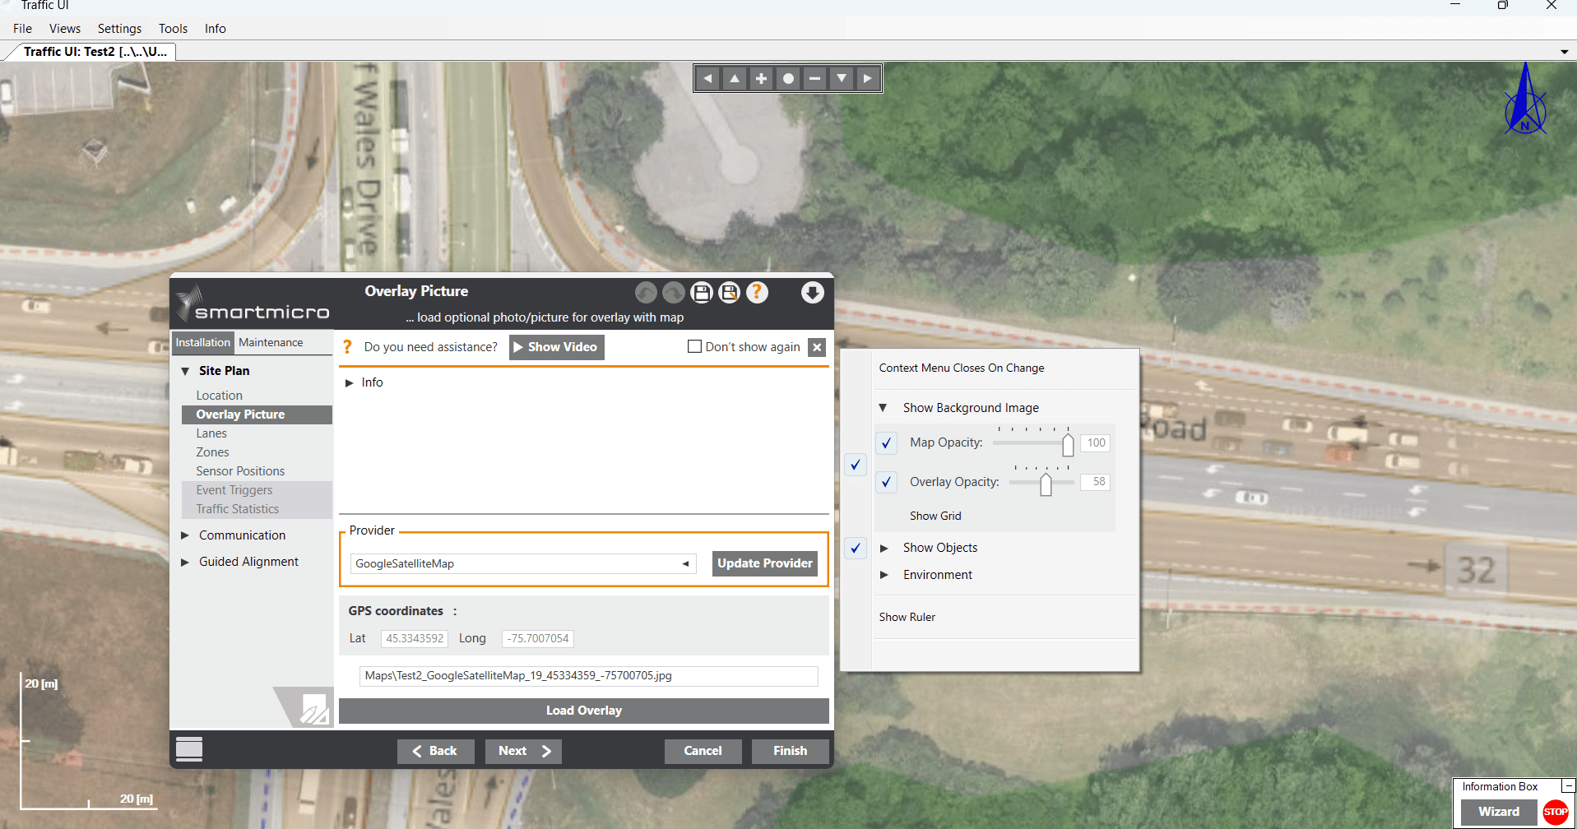This screenshot has height=829, width=1577.
Task: Switch to the Maintenance tab
Action: [271, 343]
